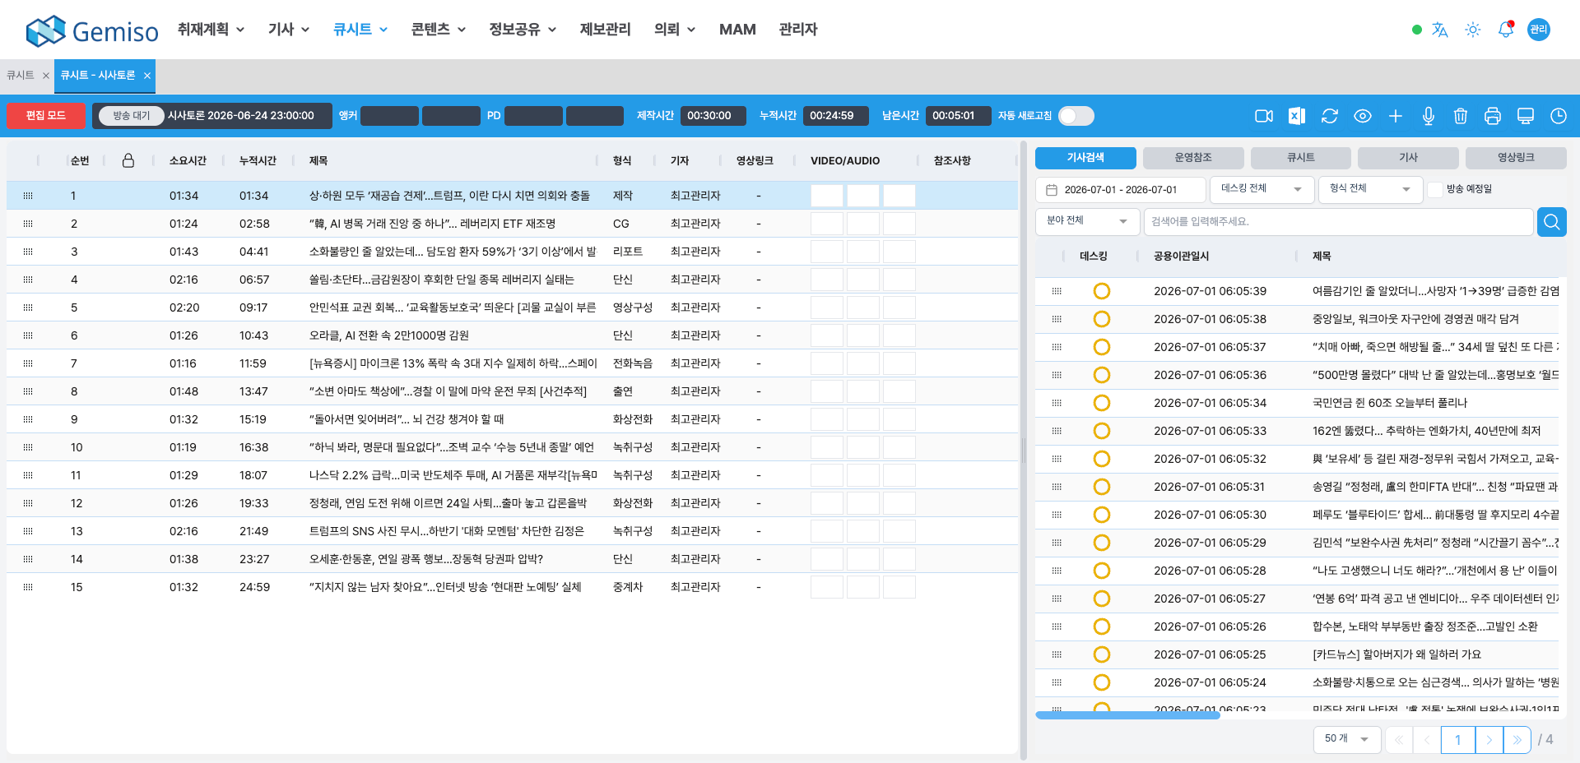Expand the 정보공유 menu
The height and width of the screenshot is (763, 1580).
[x=523, y=30]
